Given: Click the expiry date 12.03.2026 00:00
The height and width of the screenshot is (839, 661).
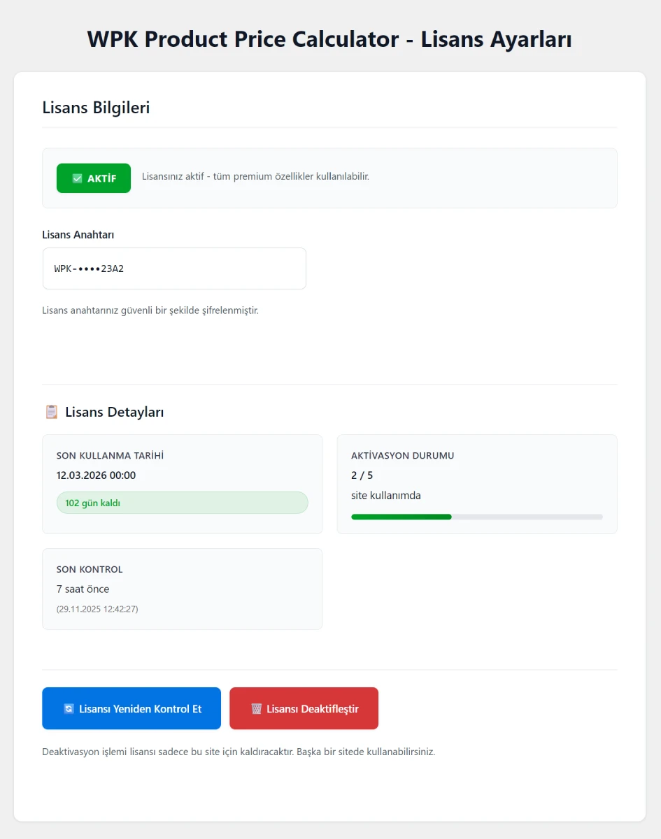Looking at the screenshot, I should pos(96,475).
